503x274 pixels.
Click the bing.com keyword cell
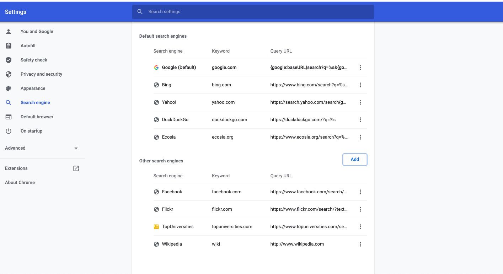point(221,85)
